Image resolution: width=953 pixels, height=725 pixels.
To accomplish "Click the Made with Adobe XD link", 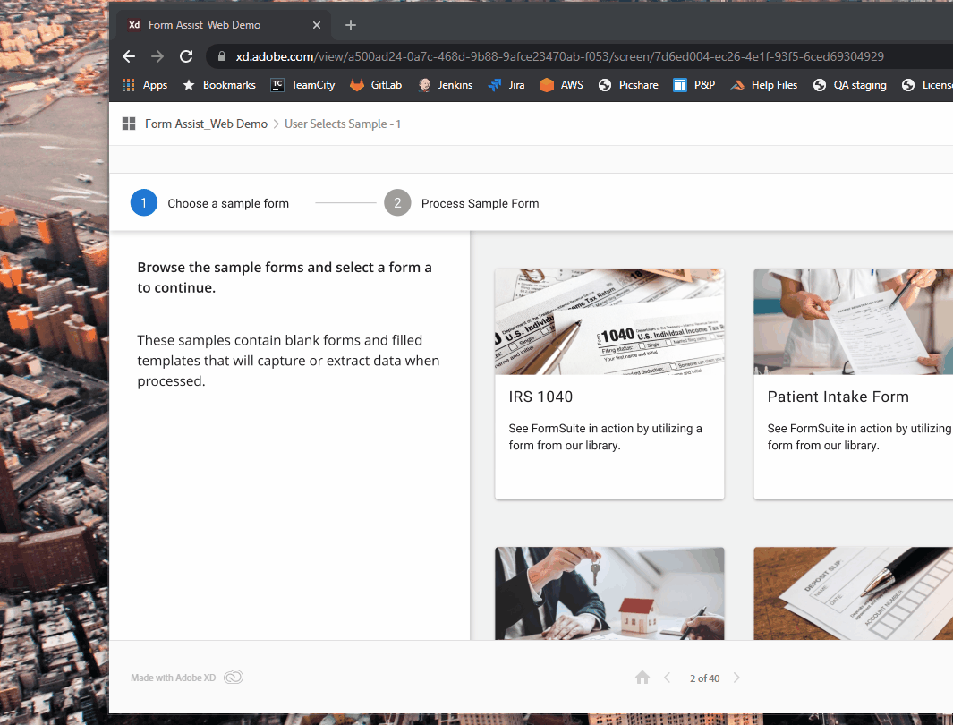I will [x=174, y=678].
